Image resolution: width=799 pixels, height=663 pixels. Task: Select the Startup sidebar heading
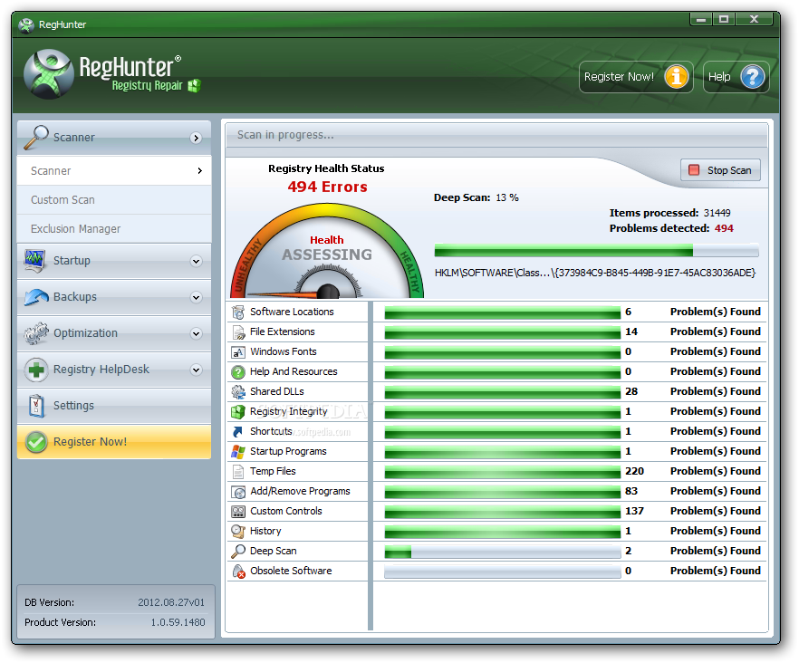coord(114,261)
